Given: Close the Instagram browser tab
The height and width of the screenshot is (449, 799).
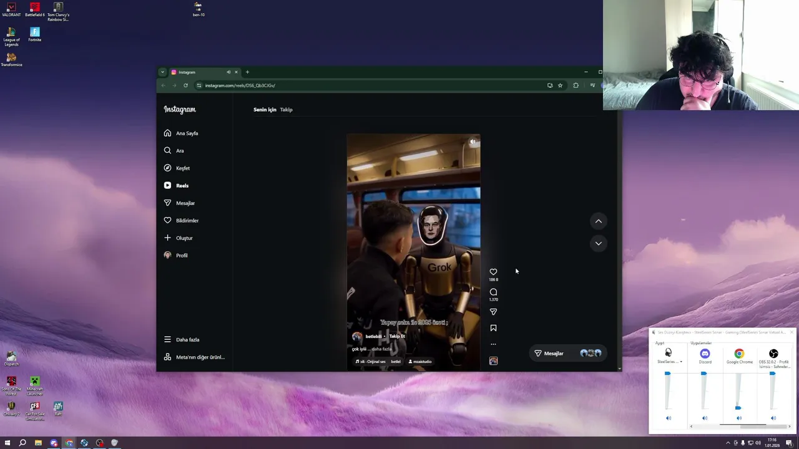Looking at the screenshot, I should point(236,72).
